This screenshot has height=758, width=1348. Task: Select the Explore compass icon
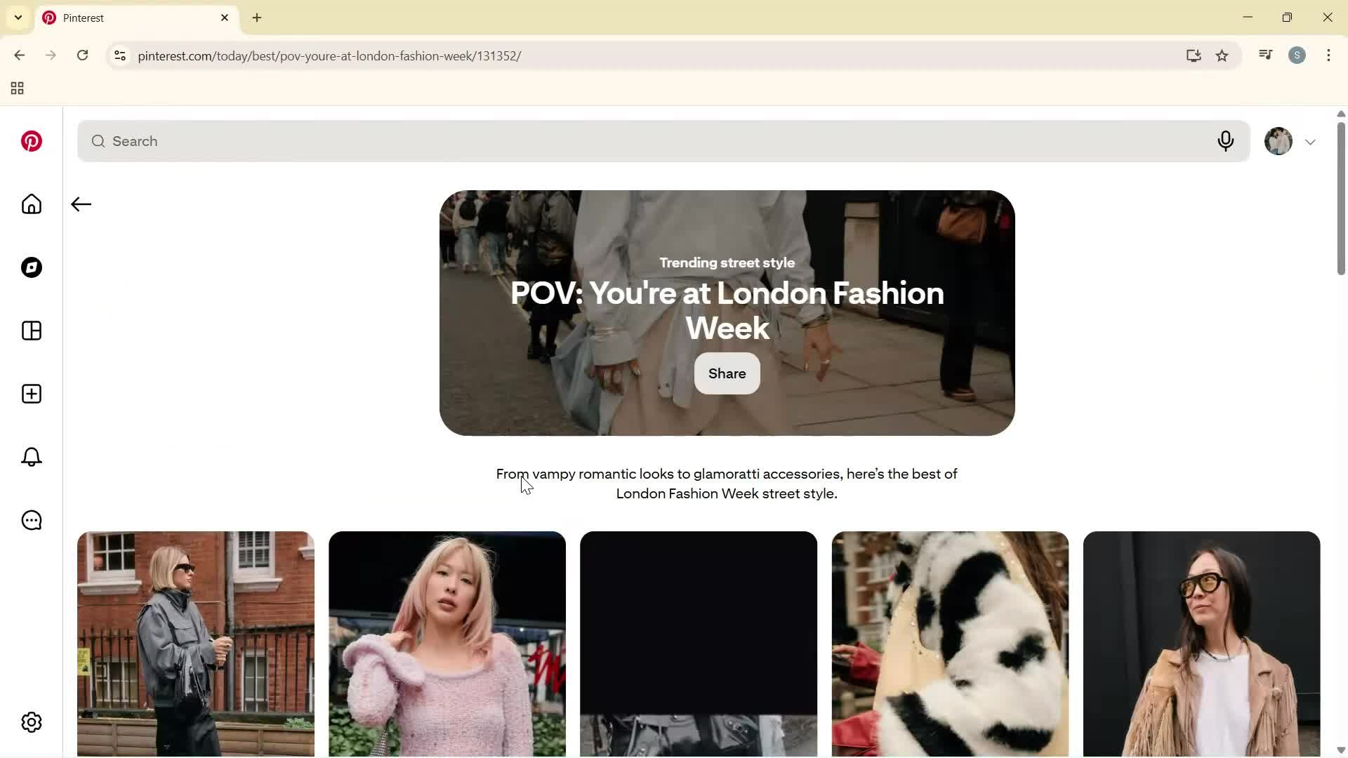(31, 267)
